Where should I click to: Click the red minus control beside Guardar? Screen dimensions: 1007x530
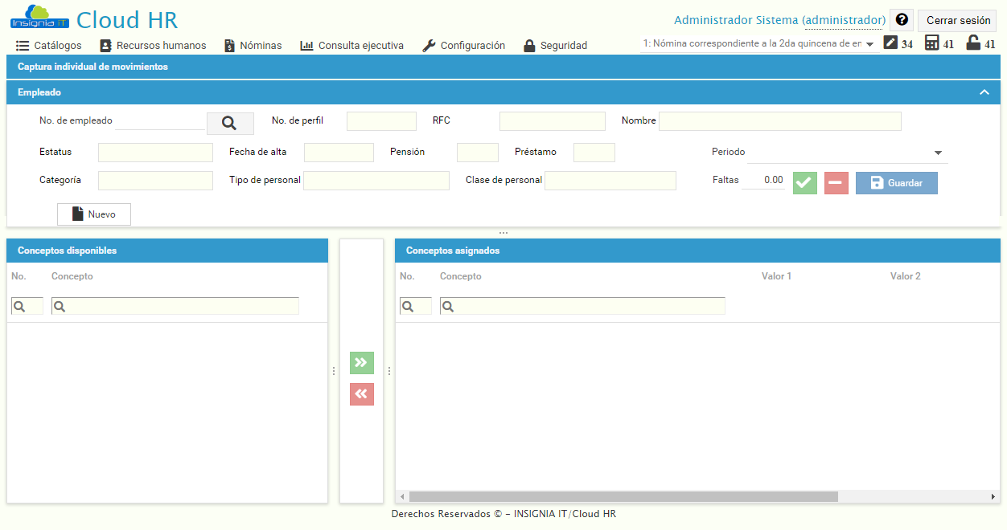tap(836, 183)
